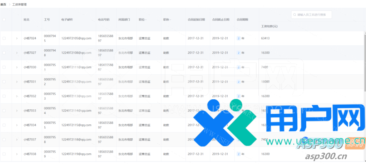
Task: Click the magnifier icon in search box
Action: (x=295, y=14)
